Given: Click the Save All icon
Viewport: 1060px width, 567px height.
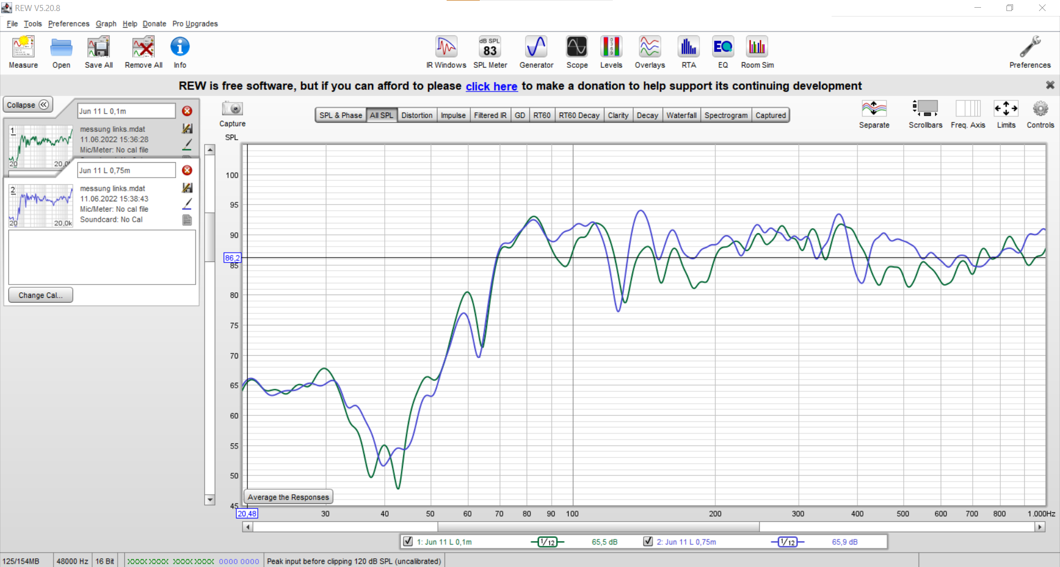Looking at the screenshot, I should click(x=99, y=52).
